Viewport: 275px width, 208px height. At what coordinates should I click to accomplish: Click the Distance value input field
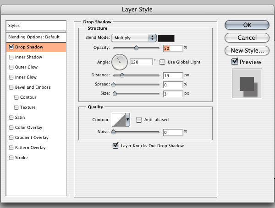point(173,75)
